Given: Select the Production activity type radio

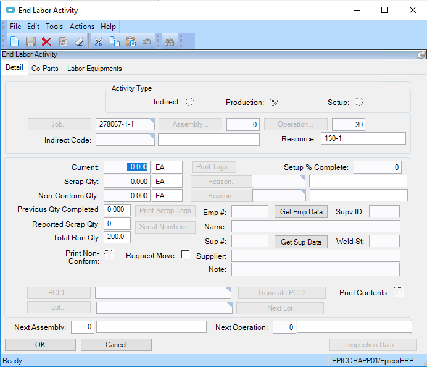Looking at the screenshot, I should 273,102.
